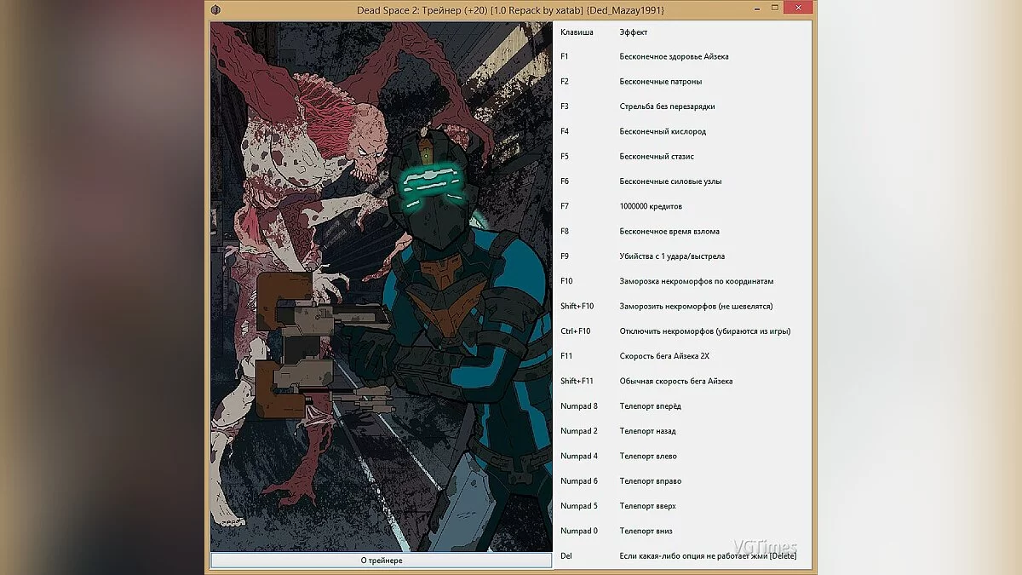Select 'Убийства с 1 удара/выстрела' text
The width and height of the screenshot is (1022, 575).
click(673, 256)
